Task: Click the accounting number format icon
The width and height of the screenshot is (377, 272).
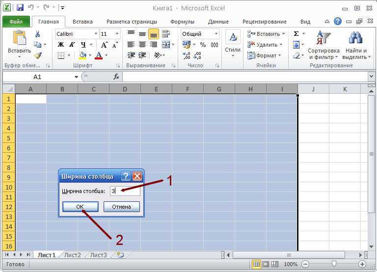Action: click(187, 45)
